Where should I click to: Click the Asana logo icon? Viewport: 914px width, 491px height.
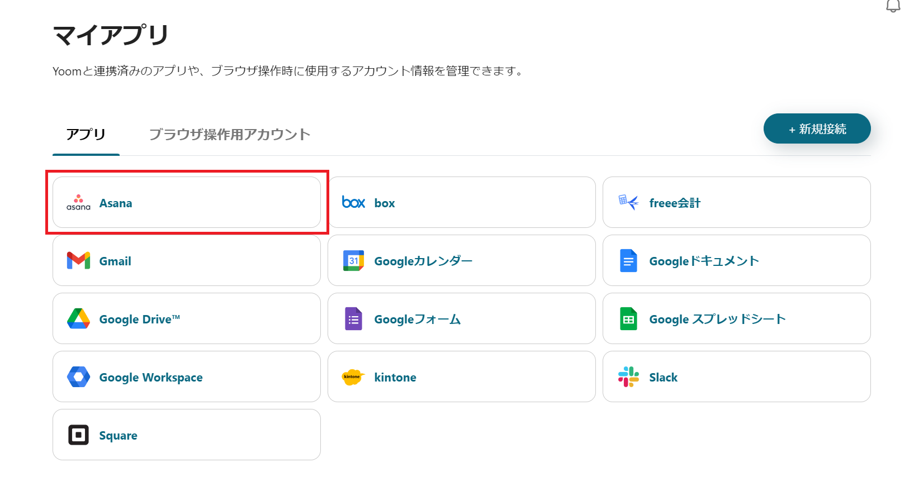pyautogui.click(x=78, y=203)
